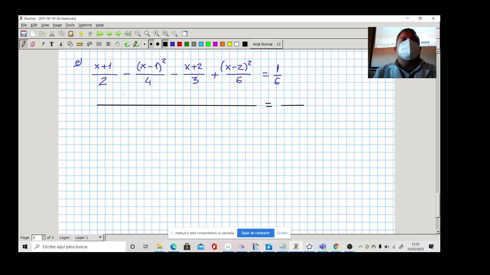This screenshot has width=490, height=275.
Task: Click 'Dejar de compartir' to stop sharing
Action: click(256, 233)
